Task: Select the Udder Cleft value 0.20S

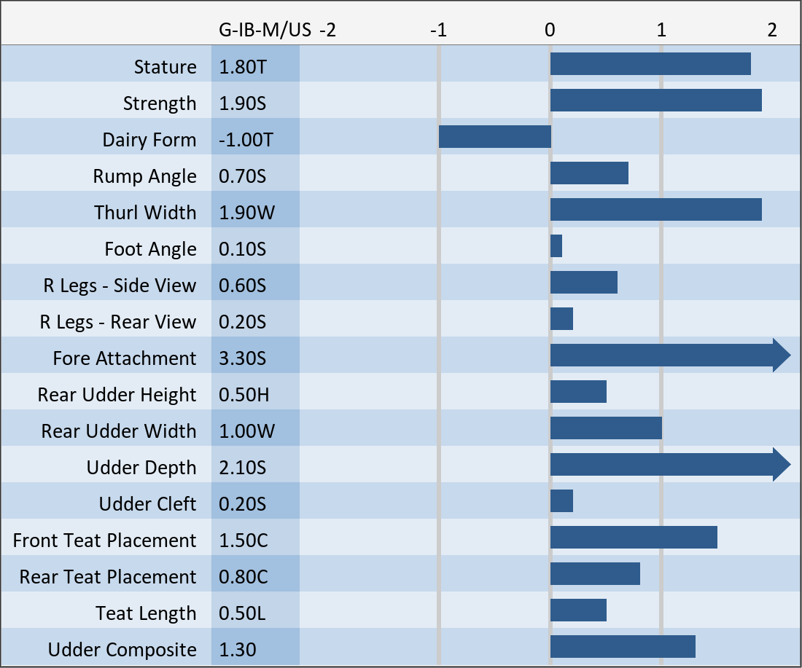Action: [243, 504]
